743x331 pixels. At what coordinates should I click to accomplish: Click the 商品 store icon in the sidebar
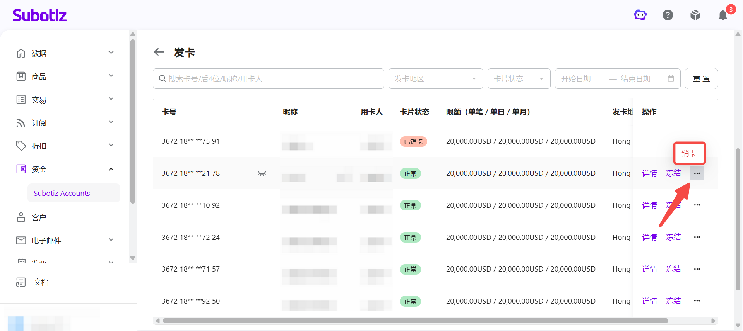point(21,76)
